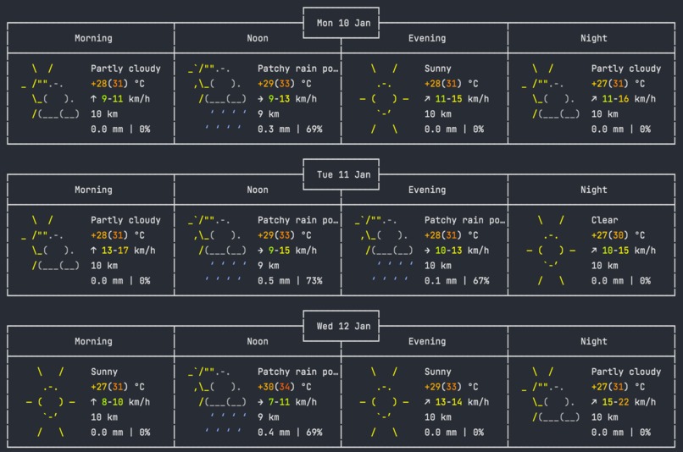683x452 pixels.
Task: Click the '15-22 km/h' wind speed value
Action: [629, 402]
